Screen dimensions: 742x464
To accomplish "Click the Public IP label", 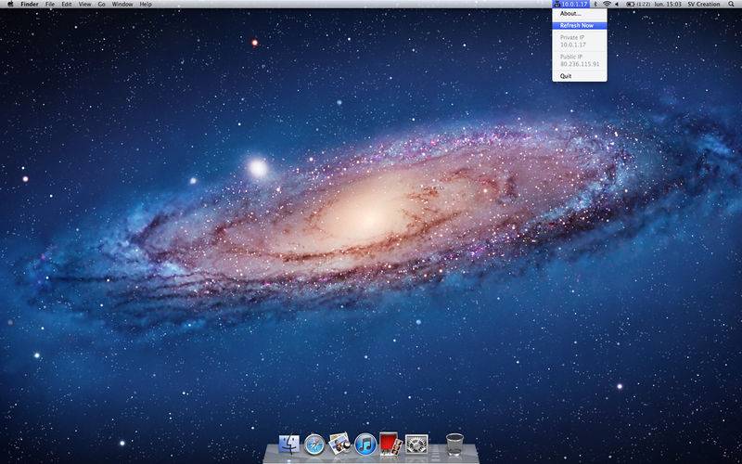I will coord(571,57).
